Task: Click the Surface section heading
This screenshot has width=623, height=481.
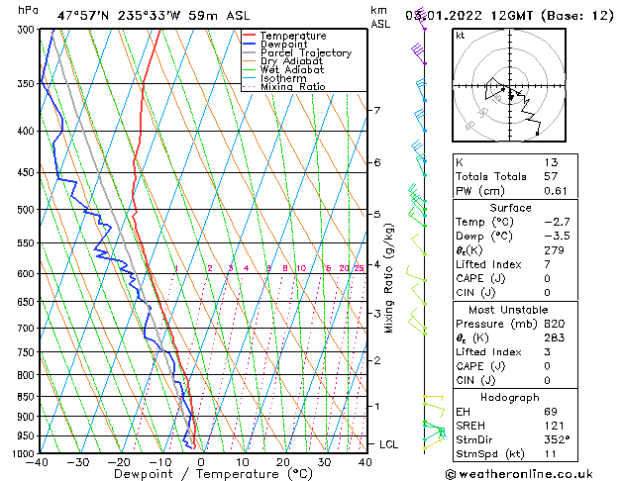Action: [x=510, y=208]
